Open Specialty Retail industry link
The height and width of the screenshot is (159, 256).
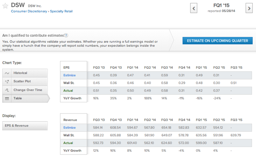tap(61, 11)
